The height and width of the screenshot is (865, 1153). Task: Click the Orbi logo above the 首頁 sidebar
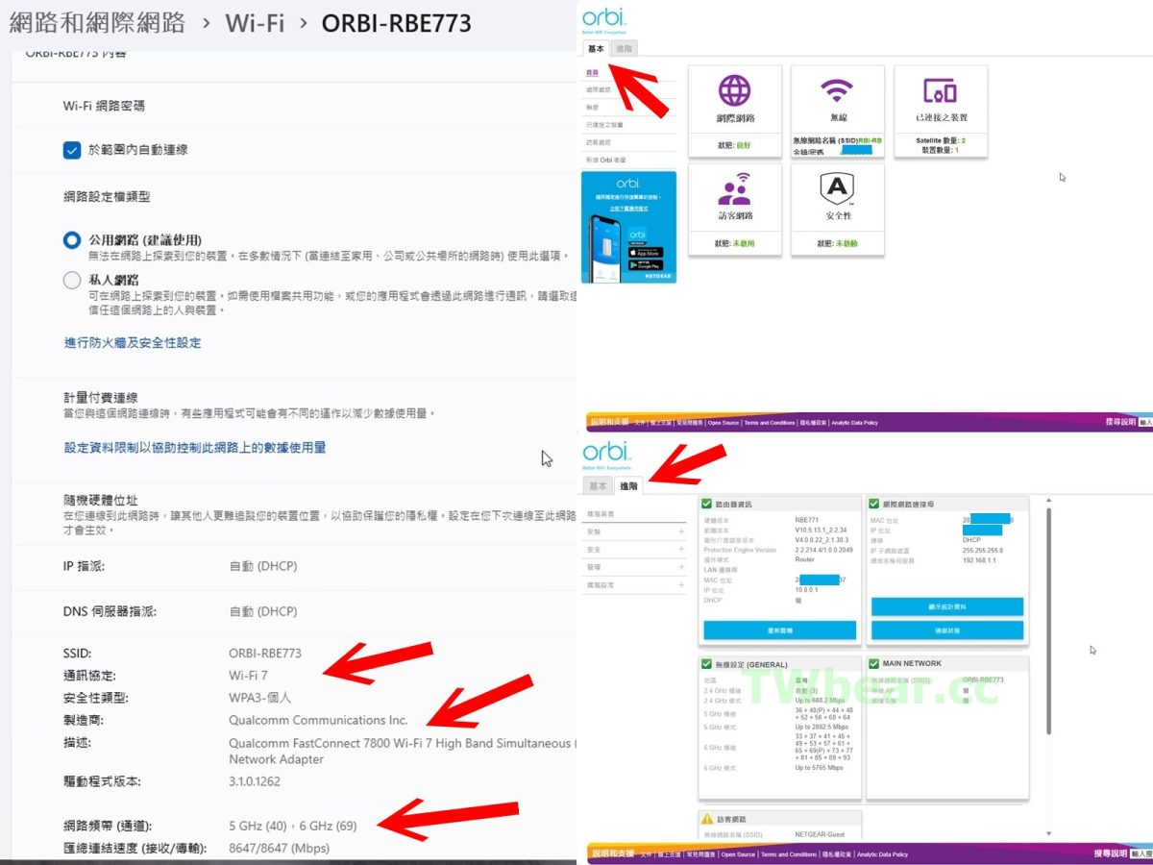pos(606,18)
